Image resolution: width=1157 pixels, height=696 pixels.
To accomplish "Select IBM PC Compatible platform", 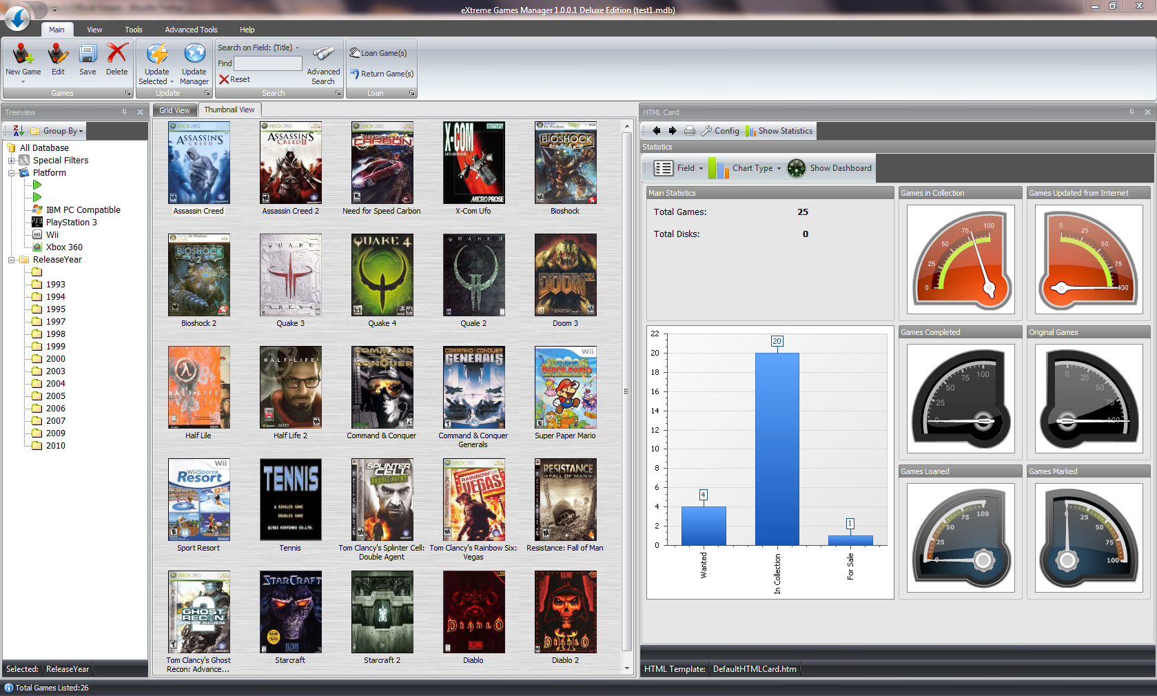I will pos(83,210).
